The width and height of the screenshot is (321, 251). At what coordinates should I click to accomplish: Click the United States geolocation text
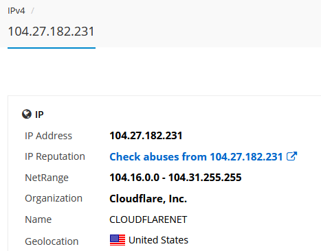coord(158,240)
